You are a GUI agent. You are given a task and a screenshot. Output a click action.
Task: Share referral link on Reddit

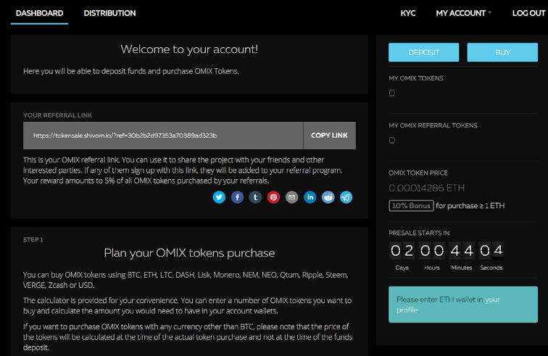point(328,197)
